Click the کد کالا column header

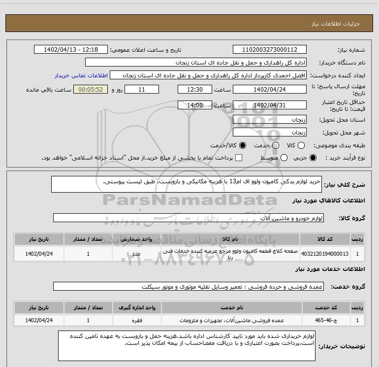(325, 239)
